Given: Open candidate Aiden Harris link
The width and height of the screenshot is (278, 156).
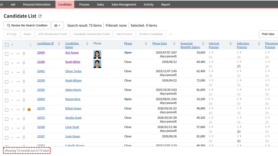Looking at the screenshot, I should point(73,90).
